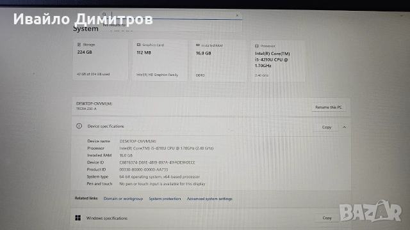The image size is (410, 230).
Task: Click the DESKTOP-OVVMLMJ device name header
Action: coord(94,103)
